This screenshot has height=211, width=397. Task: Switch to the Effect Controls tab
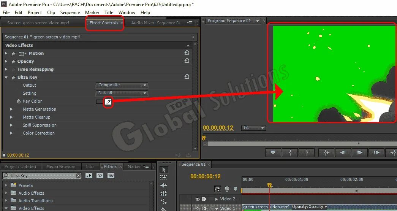pos(104,23)
